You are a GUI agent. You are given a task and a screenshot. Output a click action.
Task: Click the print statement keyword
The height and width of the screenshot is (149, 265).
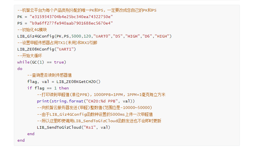pos(43,101)
